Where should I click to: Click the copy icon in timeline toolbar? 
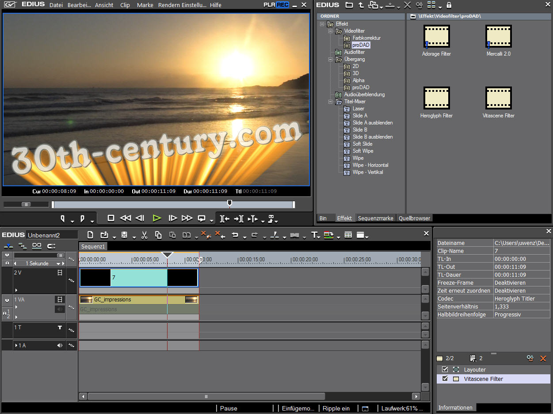pos(158,235)
